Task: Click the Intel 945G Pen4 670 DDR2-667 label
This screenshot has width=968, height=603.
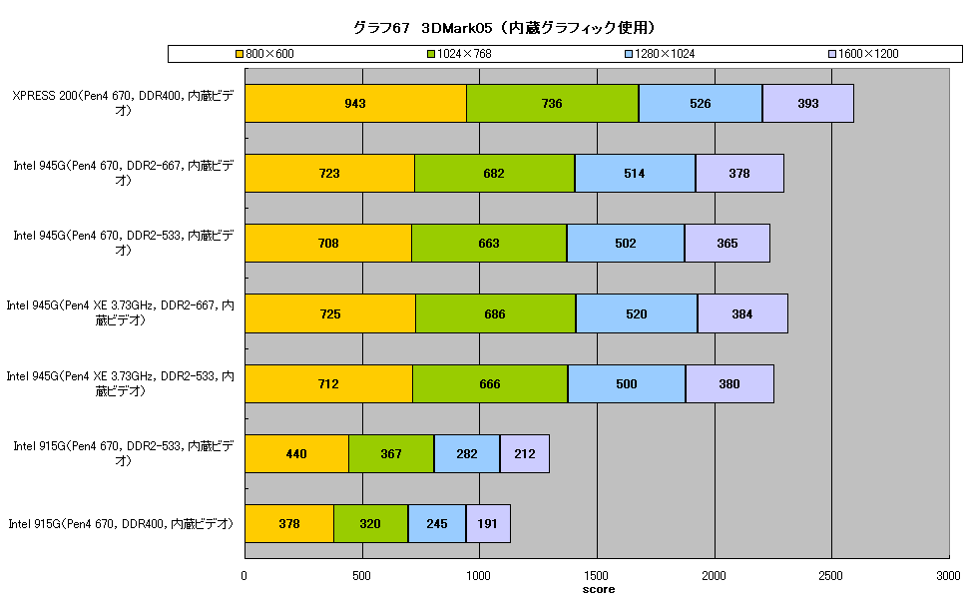Action: pyautogui.click(x=124, y=173)
